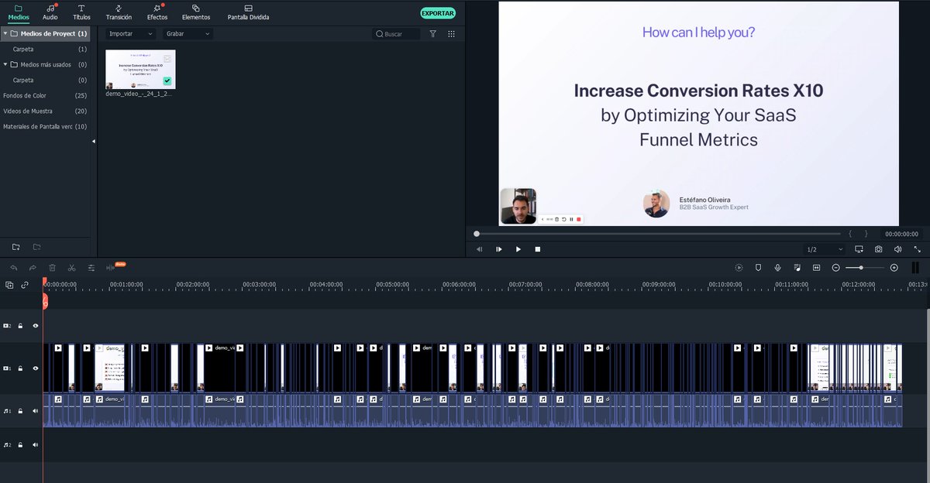Open preview display monitor settings

(859, 249)
